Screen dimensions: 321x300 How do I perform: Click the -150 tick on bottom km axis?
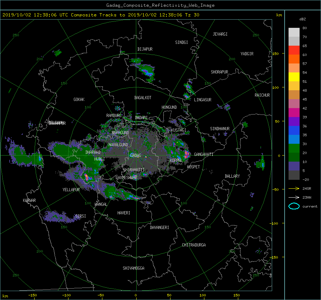[x=32, y=295]
